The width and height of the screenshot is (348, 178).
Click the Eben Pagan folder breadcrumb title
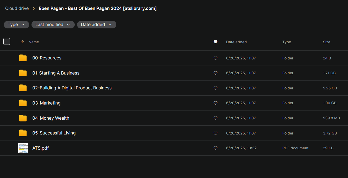point(98,8)
